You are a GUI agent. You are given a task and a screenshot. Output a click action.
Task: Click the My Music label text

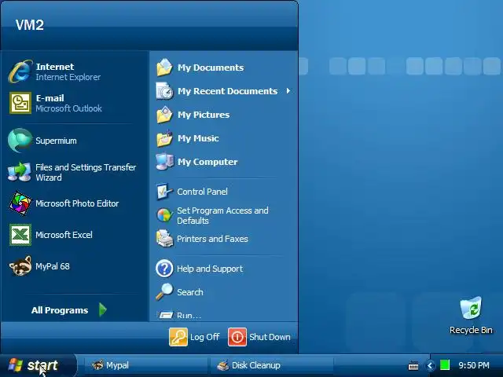coord(198,138)
